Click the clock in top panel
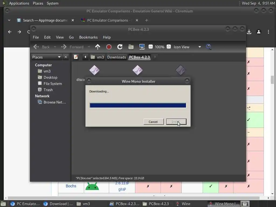 click(x=258, y=3)
